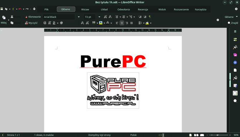The height and width of the screenshot is (137, 240).
Task: Click the Polski language status entry
Action: pos(134,135)
